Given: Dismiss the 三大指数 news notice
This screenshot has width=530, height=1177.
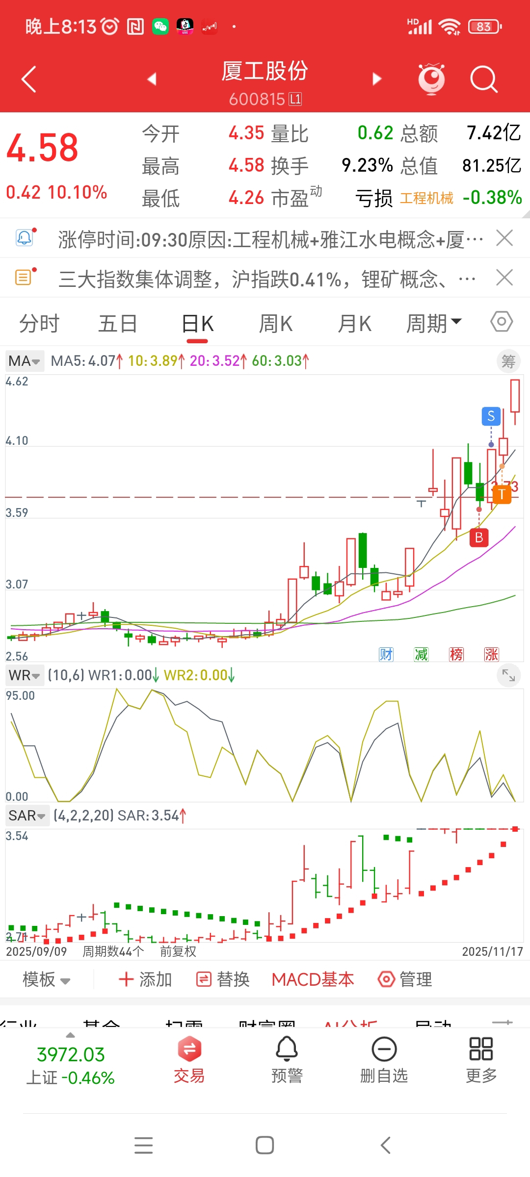Looking at the screenshot, I should tap(504, 278).
